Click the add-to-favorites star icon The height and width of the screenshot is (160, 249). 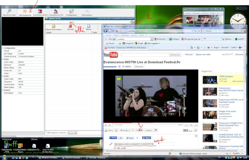pyautogui.click(x=120, y=43)
